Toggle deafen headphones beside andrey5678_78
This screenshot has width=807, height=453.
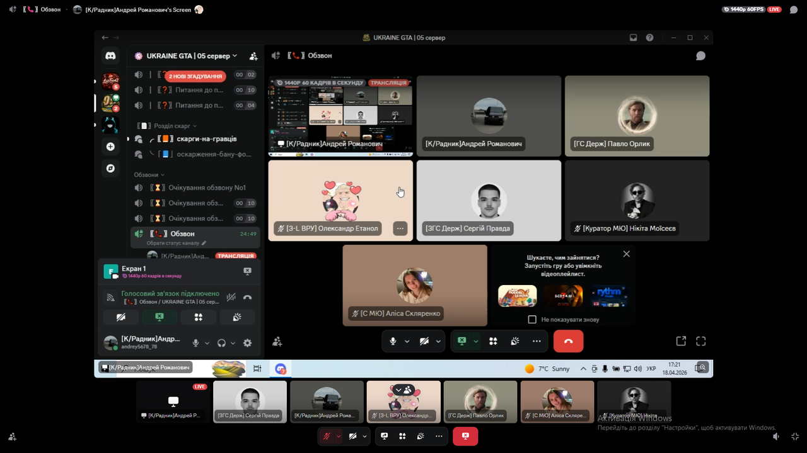(x=221, y=343)
